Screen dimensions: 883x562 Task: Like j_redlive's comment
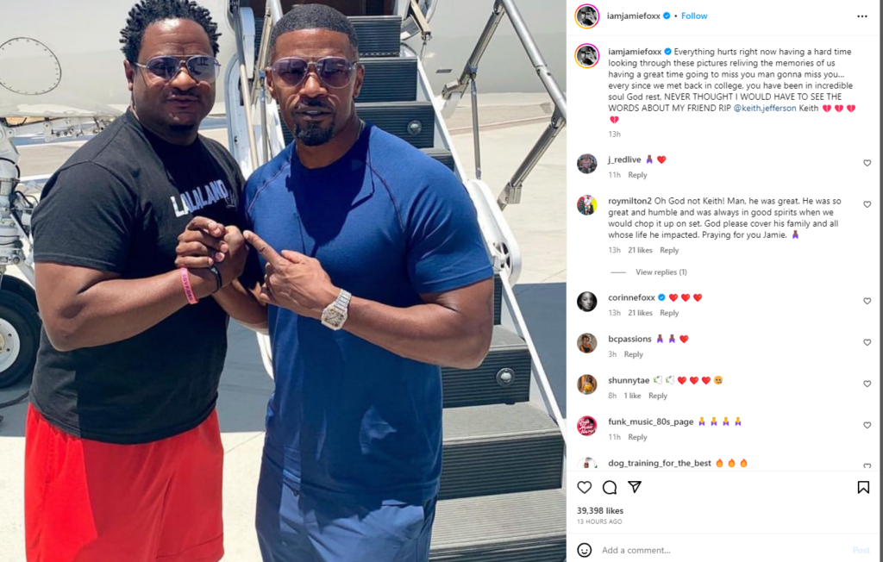867,163
